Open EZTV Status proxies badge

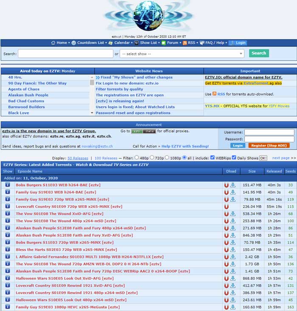pos(143,131)
